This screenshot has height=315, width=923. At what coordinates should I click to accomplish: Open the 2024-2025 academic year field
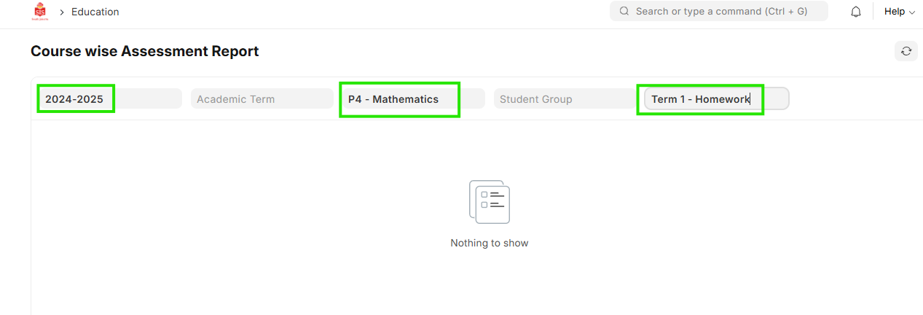[109, 99]
